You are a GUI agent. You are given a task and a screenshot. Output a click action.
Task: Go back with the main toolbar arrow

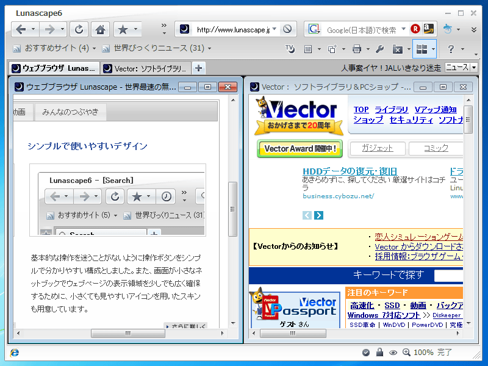pyautogui.click(x=21, y=29)
